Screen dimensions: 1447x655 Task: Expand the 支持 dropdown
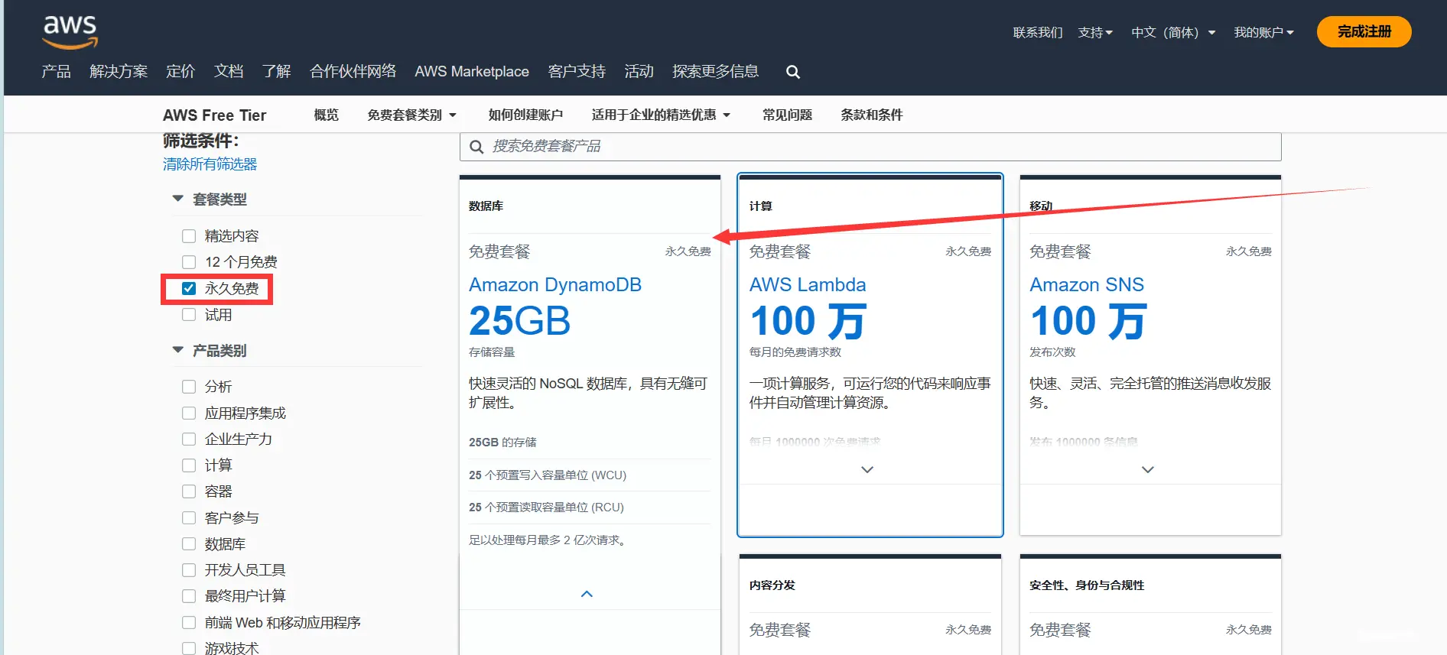pyautogui.click(x=1095, y=32)
